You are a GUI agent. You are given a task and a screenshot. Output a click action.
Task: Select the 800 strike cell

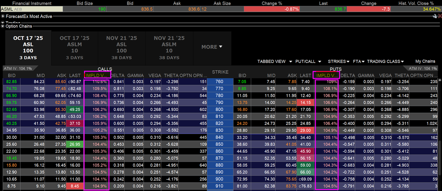tap(220, 109)
